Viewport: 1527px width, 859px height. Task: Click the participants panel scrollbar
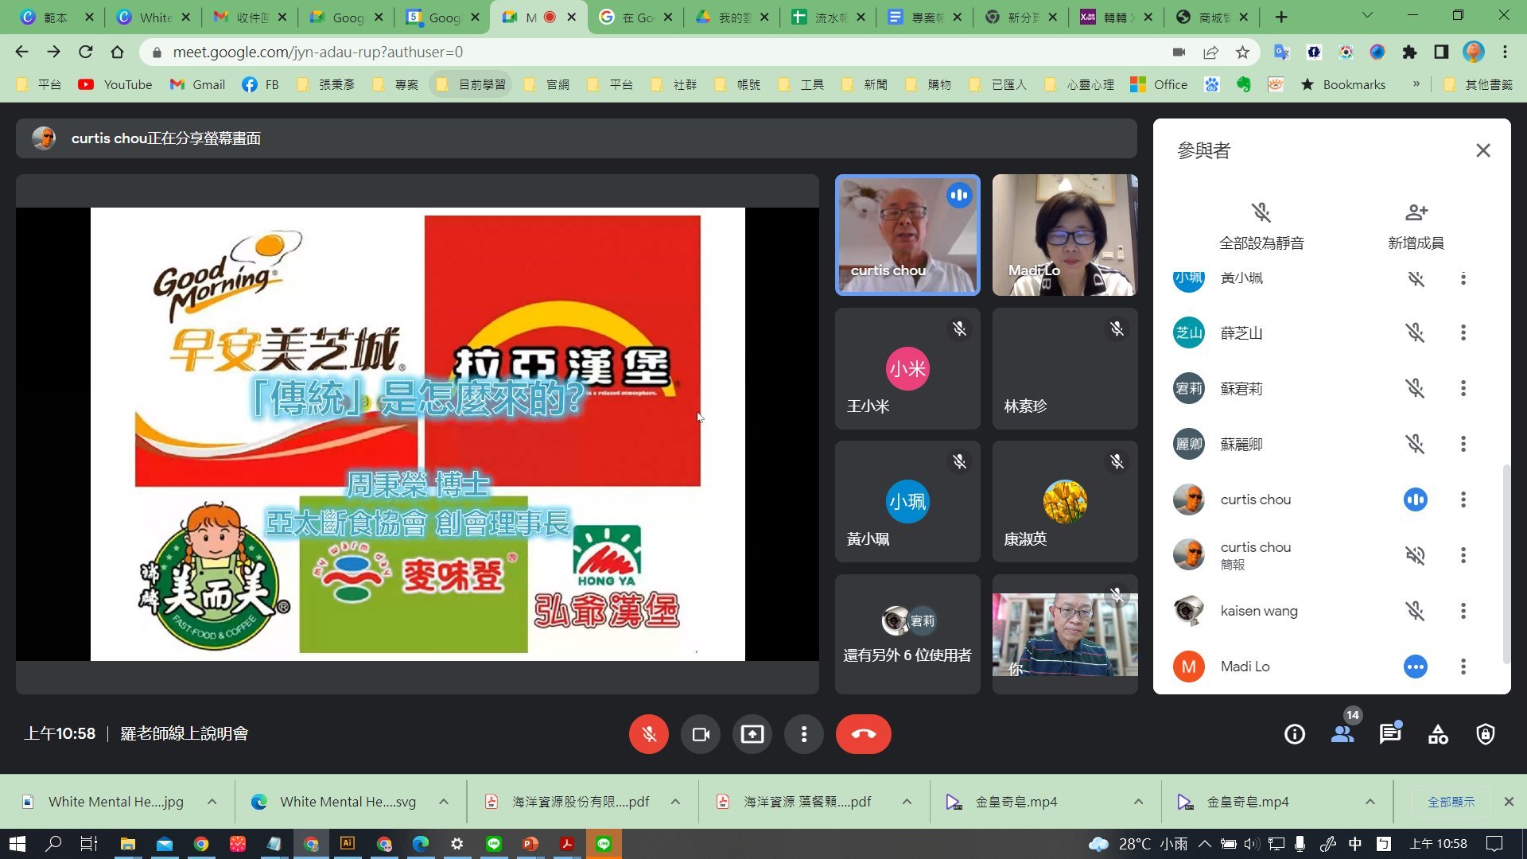tap(1506, 565)
